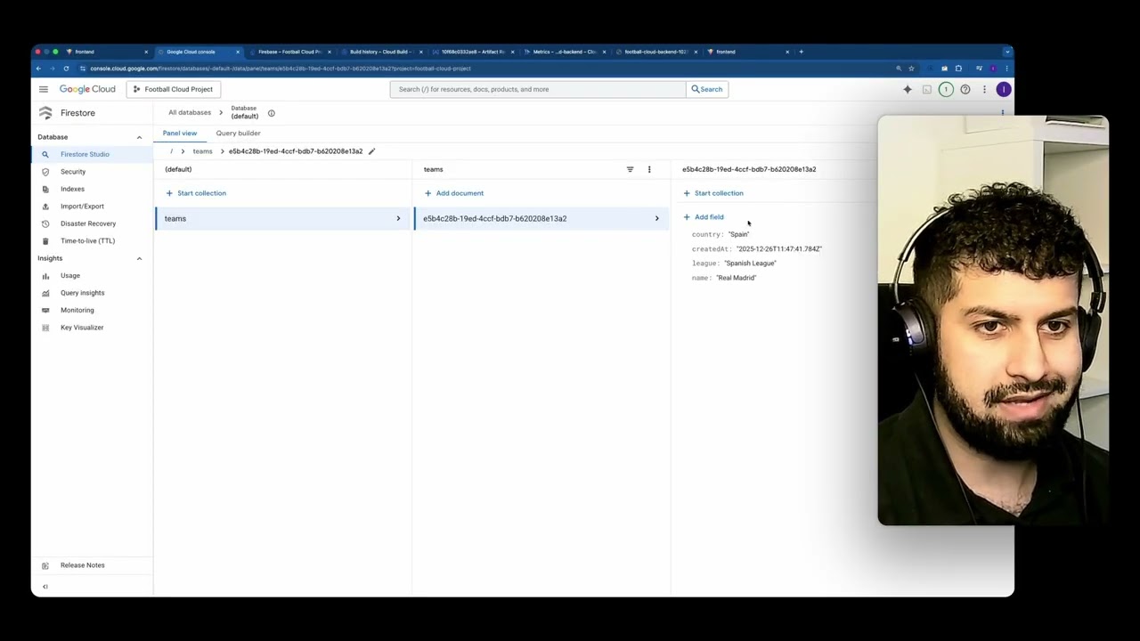Switch to the first frontend browser tab
1140x641 pixels.
(107, 52)
